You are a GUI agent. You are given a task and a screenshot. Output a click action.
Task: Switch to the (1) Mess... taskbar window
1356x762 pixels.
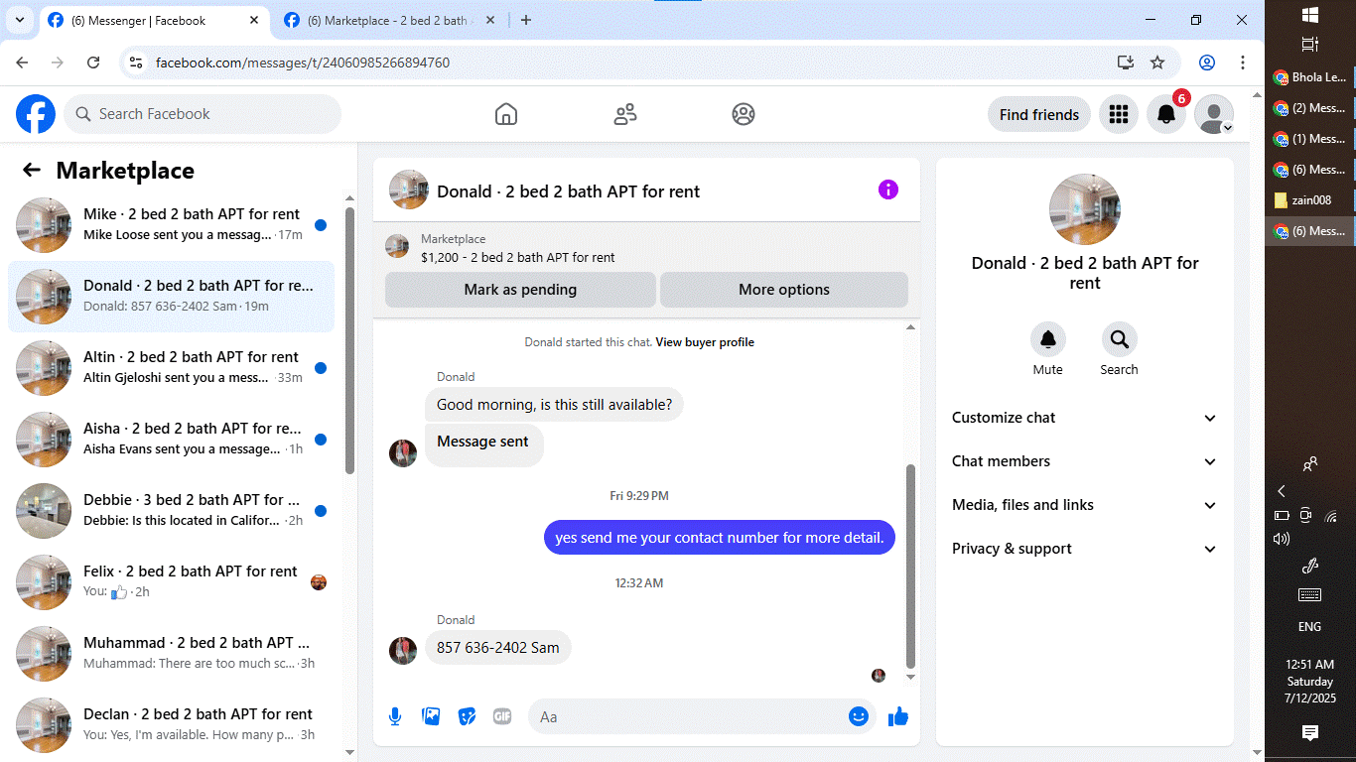(x=1309, y=139)
